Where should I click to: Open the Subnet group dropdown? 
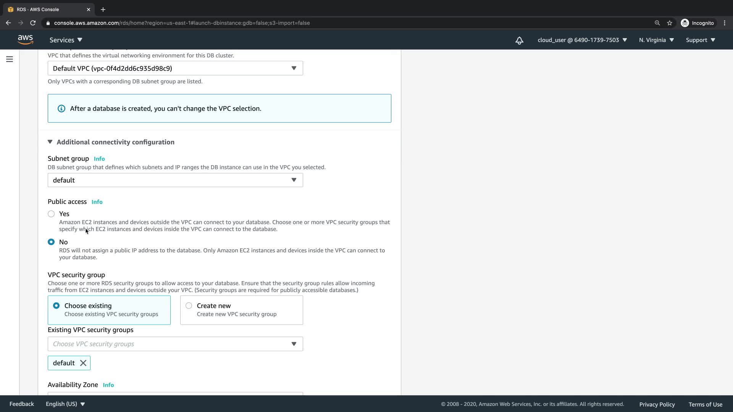tap(175, 180)
